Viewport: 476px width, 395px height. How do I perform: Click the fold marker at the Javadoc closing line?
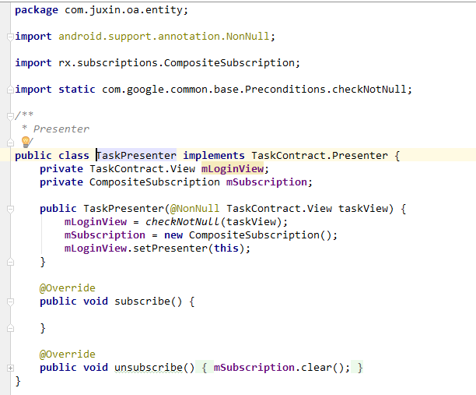click(10, 143)
